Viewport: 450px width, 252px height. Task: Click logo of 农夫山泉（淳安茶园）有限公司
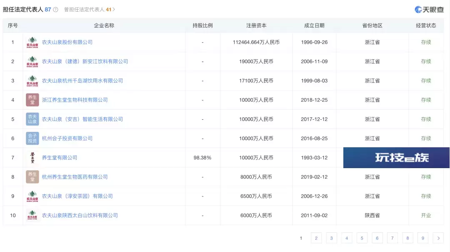[32, 196]
